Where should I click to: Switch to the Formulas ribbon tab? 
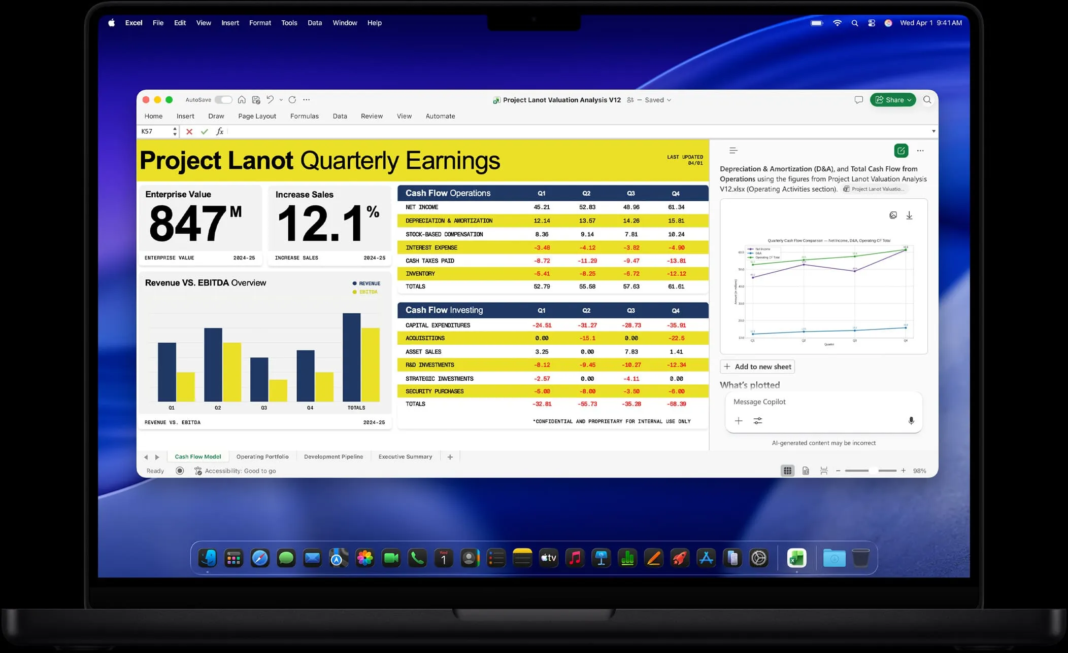[x=304, y=116]
